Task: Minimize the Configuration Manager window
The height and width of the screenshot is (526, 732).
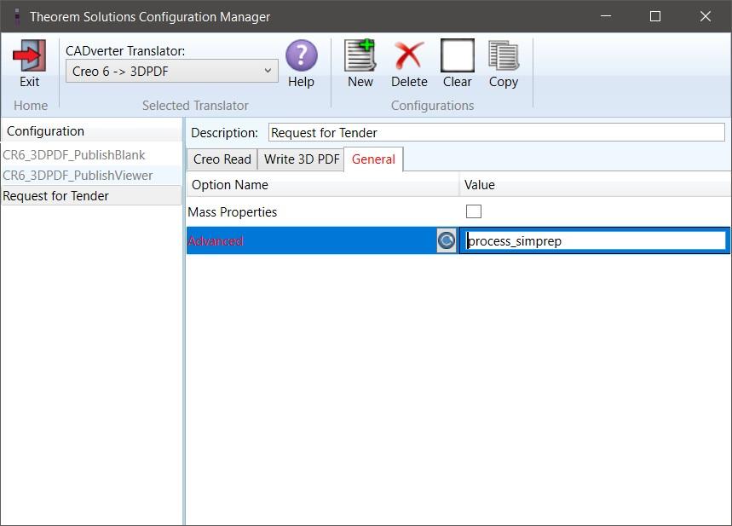Action: click(x=606, y=16)
